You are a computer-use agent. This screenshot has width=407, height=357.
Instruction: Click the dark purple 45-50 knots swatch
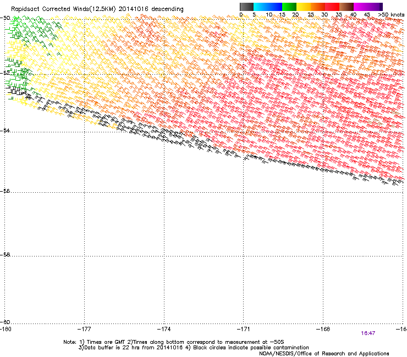tap(375, 7)
